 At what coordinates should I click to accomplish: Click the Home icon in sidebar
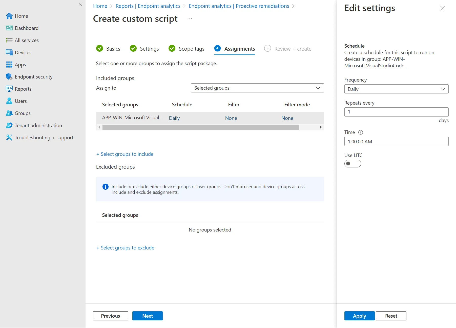click(x=9, y=16)
